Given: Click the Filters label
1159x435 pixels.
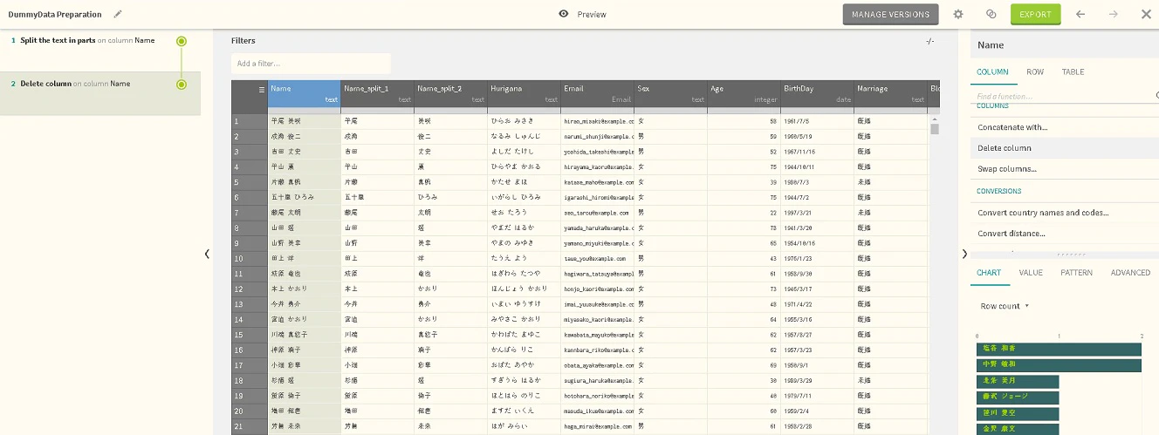Looking at the screenshot, I should 243,41.
